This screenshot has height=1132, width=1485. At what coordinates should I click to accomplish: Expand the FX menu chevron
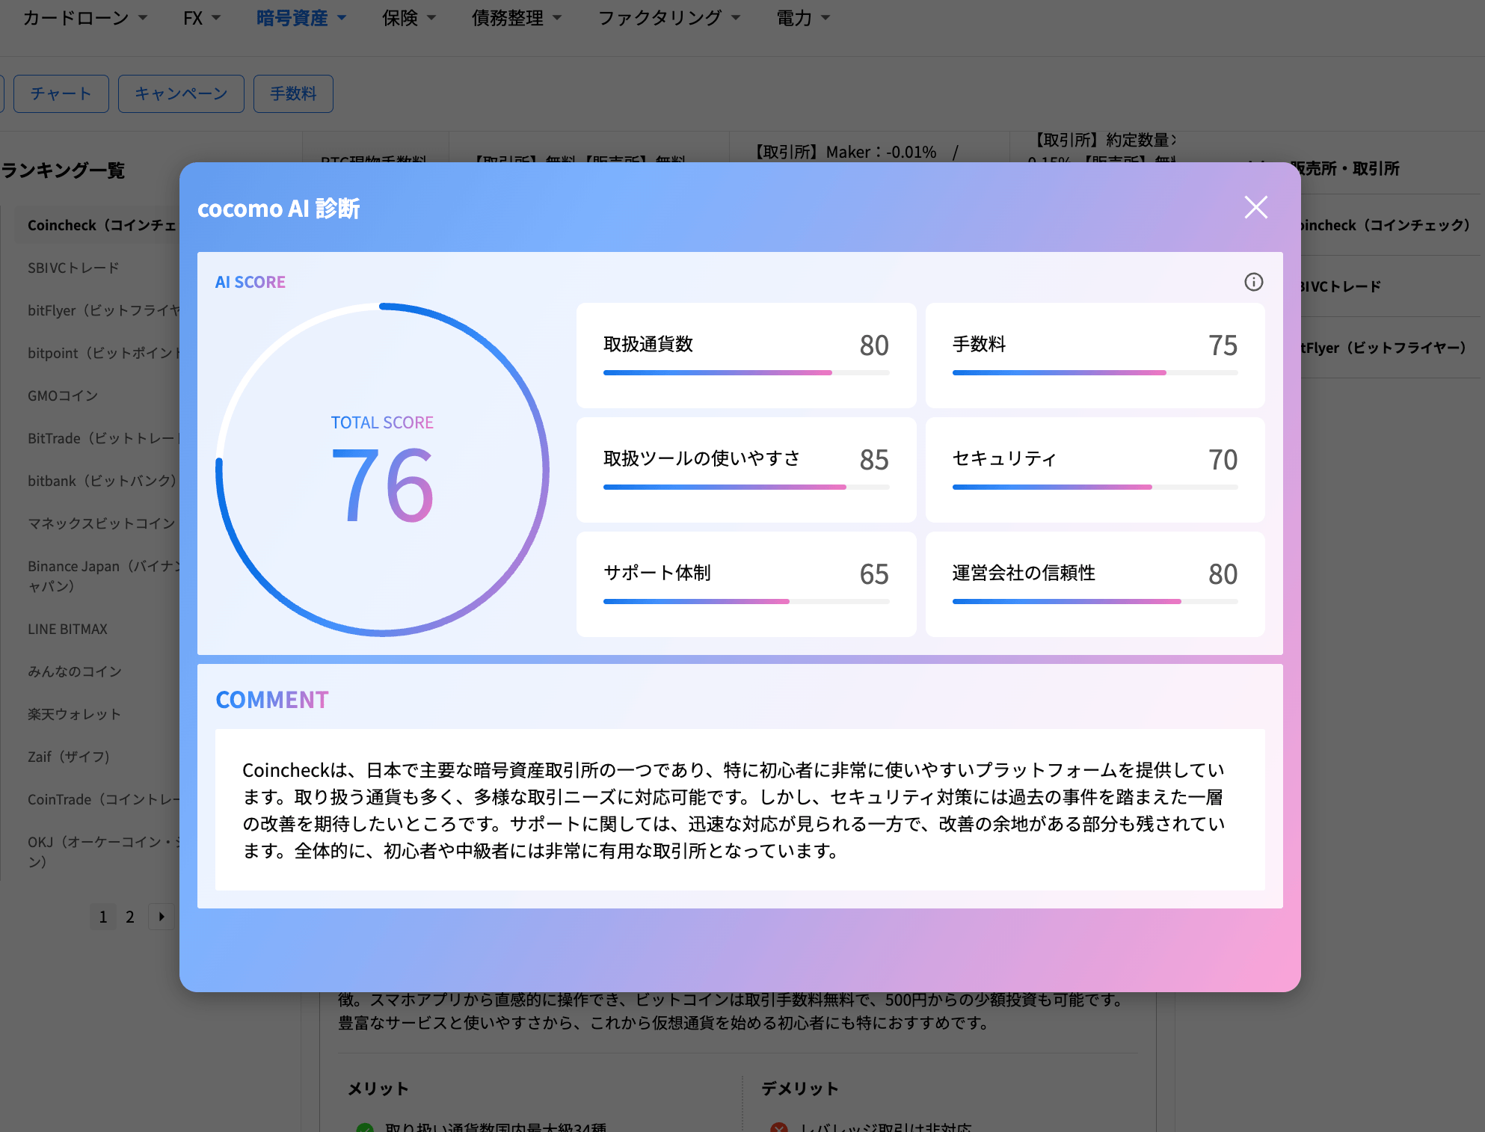coord(215,17)
